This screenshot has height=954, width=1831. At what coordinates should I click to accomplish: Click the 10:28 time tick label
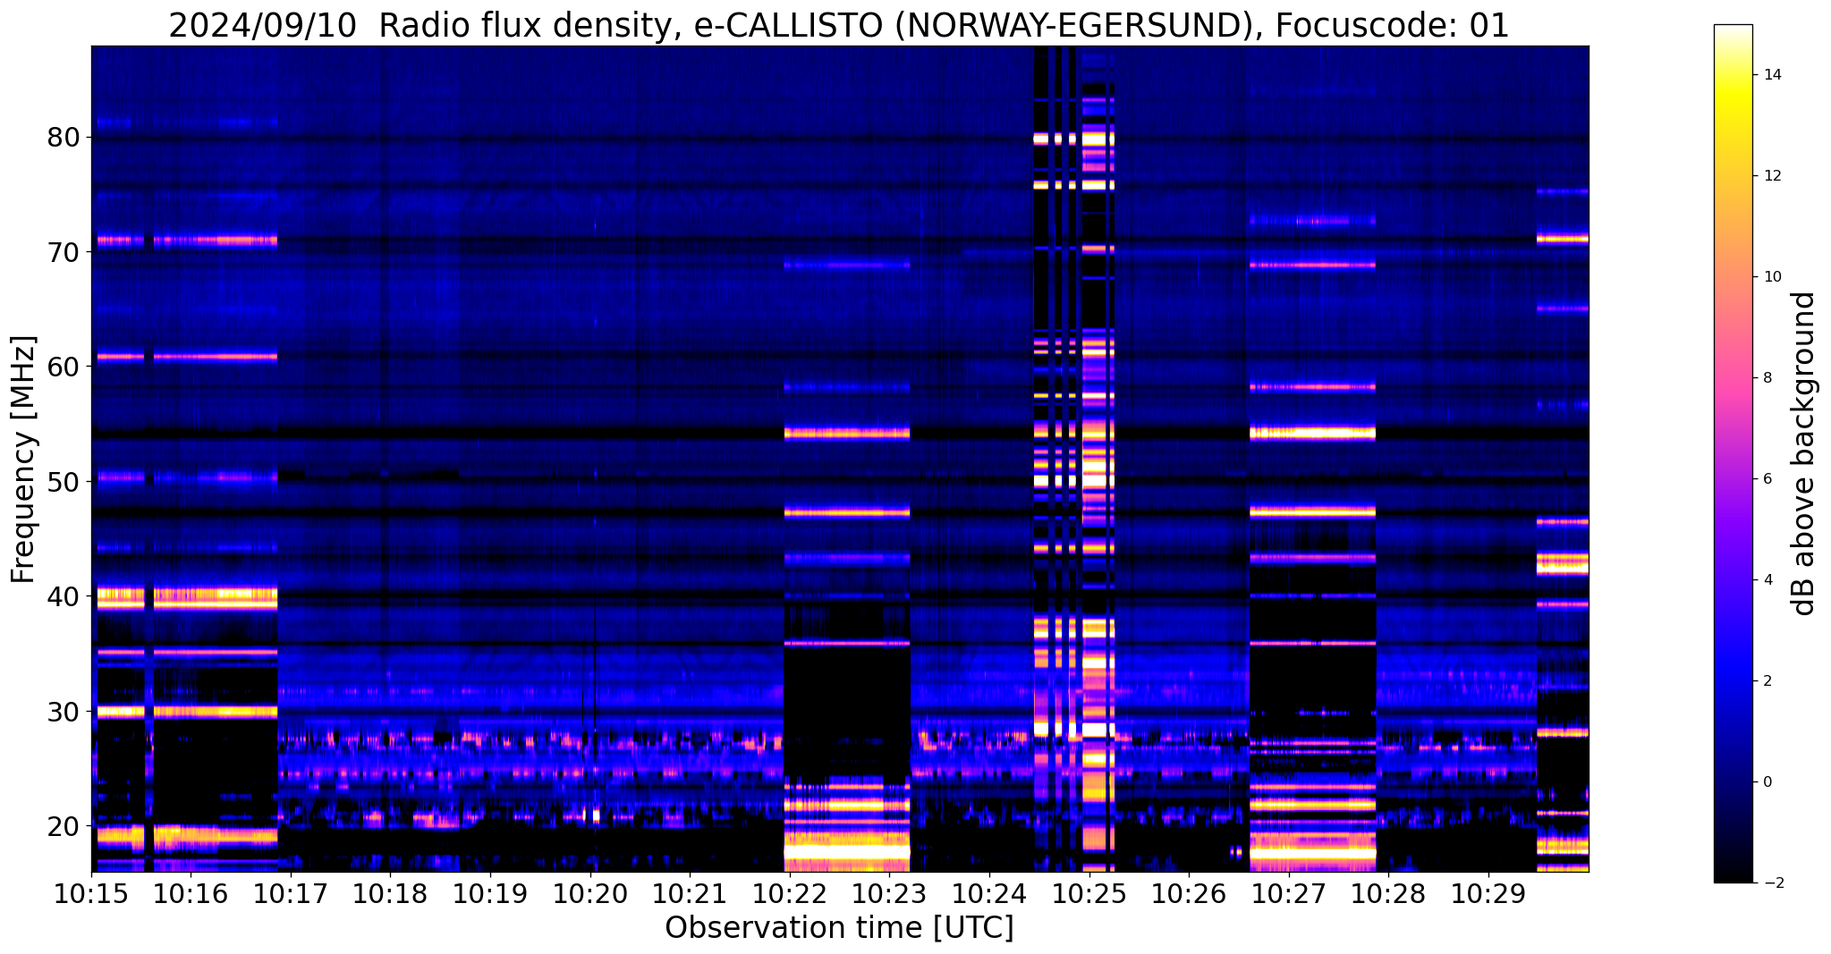pyautogui.click(x=1388, y=894)
